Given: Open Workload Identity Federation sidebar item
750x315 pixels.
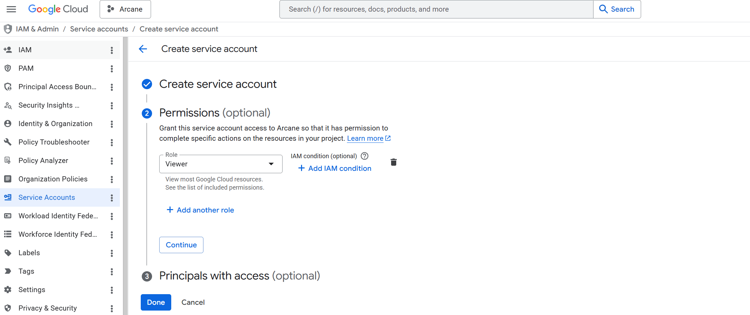Looking at the screenshot, I should (x=58, y=216).
